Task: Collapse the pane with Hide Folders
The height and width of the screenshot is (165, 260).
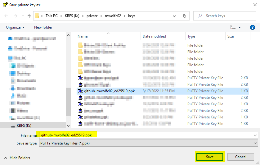Action: pyautogui.click(x=17, y=158)
